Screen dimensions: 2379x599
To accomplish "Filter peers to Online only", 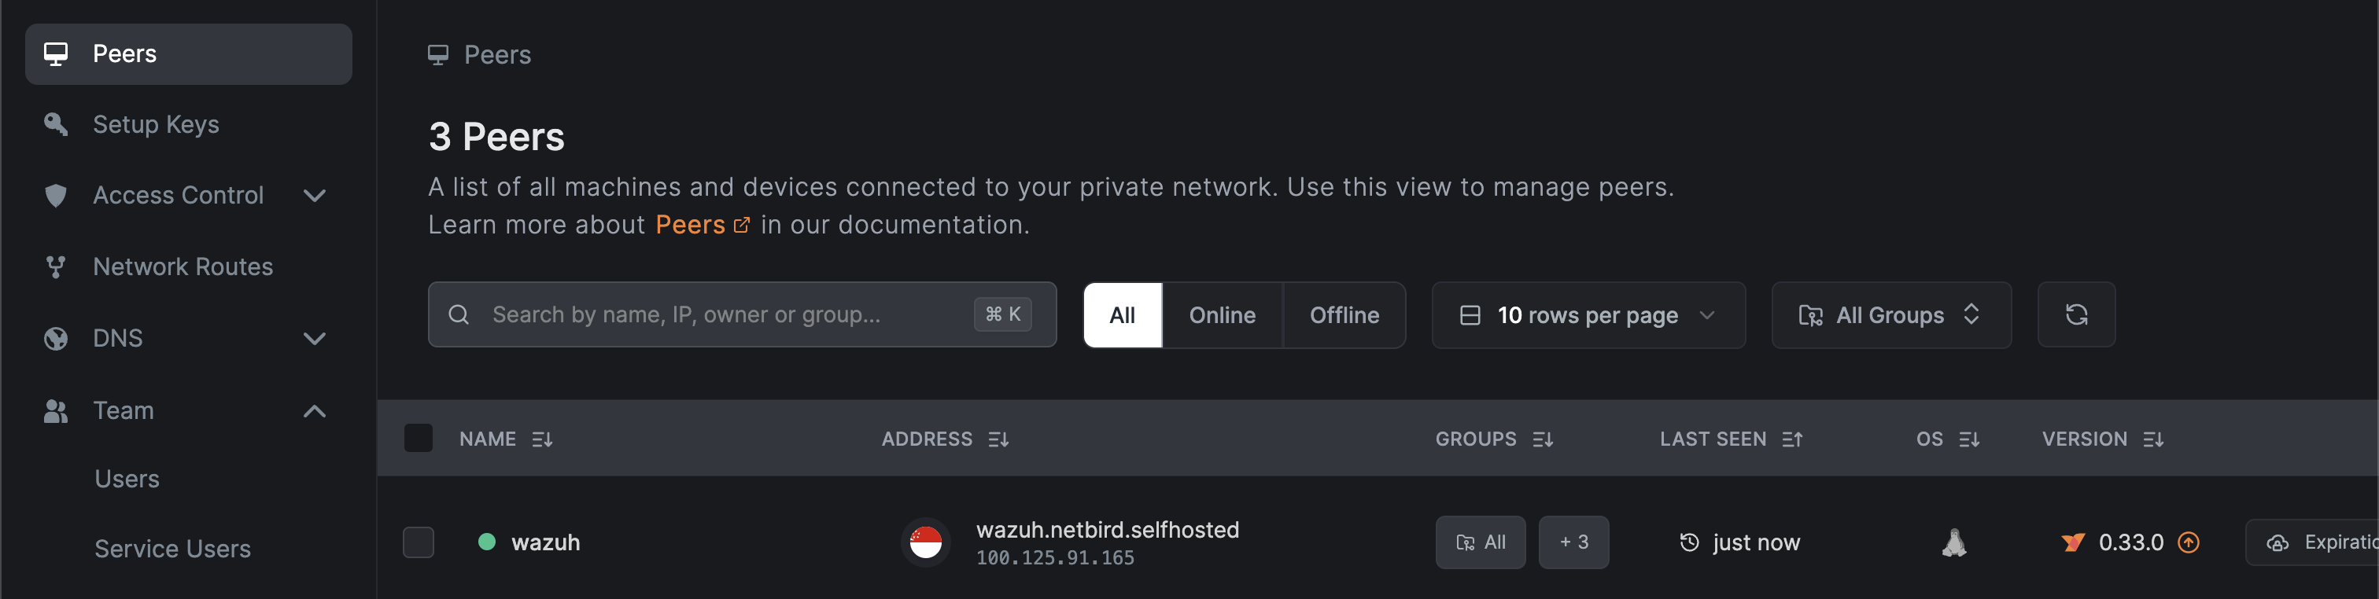I will pos(1221,316).
